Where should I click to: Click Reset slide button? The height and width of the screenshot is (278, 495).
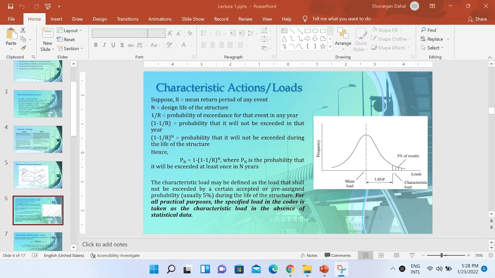pyautogui.click(x=66, y=39)
